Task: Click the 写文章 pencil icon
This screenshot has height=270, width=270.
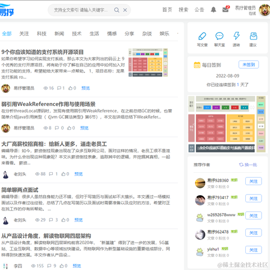Action: (x=202, y=36)
